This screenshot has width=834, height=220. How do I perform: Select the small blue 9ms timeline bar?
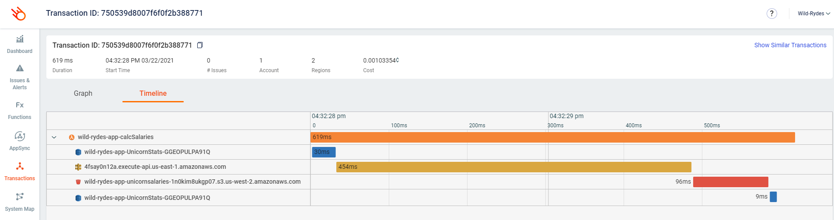[x=773, y=197]
